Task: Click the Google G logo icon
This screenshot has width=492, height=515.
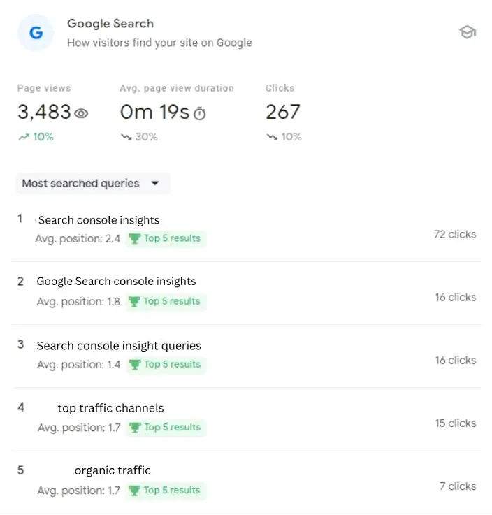Action: pyautogui.click(x=36, y=32)
